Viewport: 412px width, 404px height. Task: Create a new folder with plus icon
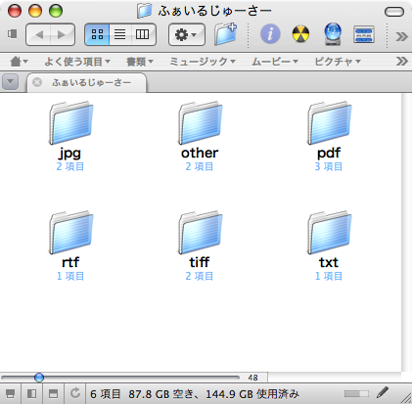pos(226,34)
